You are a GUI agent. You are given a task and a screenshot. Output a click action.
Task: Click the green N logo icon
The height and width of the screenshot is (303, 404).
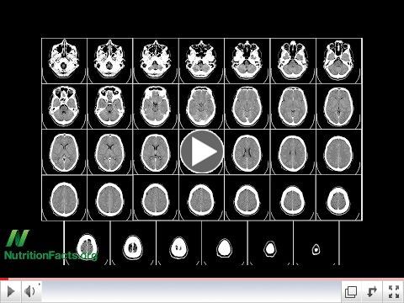[18, 238]
